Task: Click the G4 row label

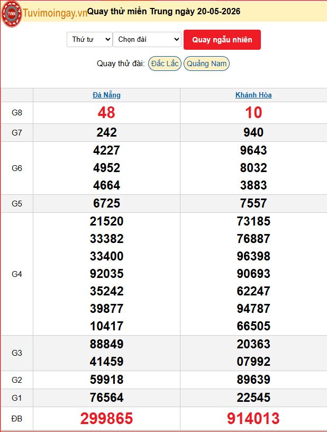Action: point(17,274)
